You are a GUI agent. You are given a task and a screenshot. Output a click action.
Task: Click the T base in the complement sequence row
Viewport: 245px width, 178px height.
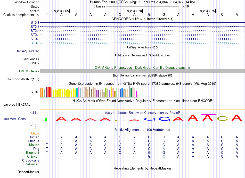47,14
